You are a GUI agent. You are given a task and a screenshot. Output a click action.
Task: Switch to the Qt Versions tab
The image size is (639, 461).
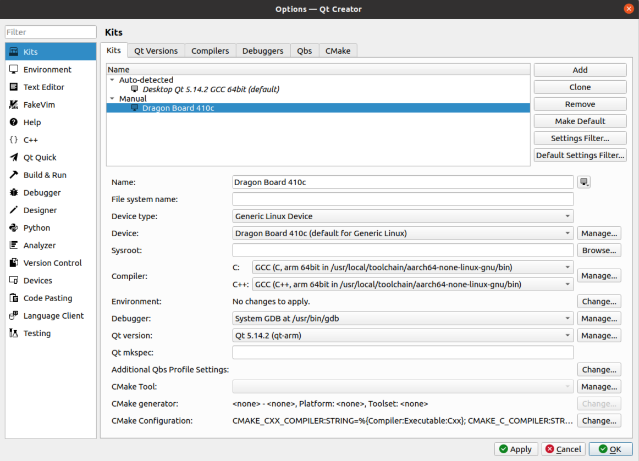point(156,51)
